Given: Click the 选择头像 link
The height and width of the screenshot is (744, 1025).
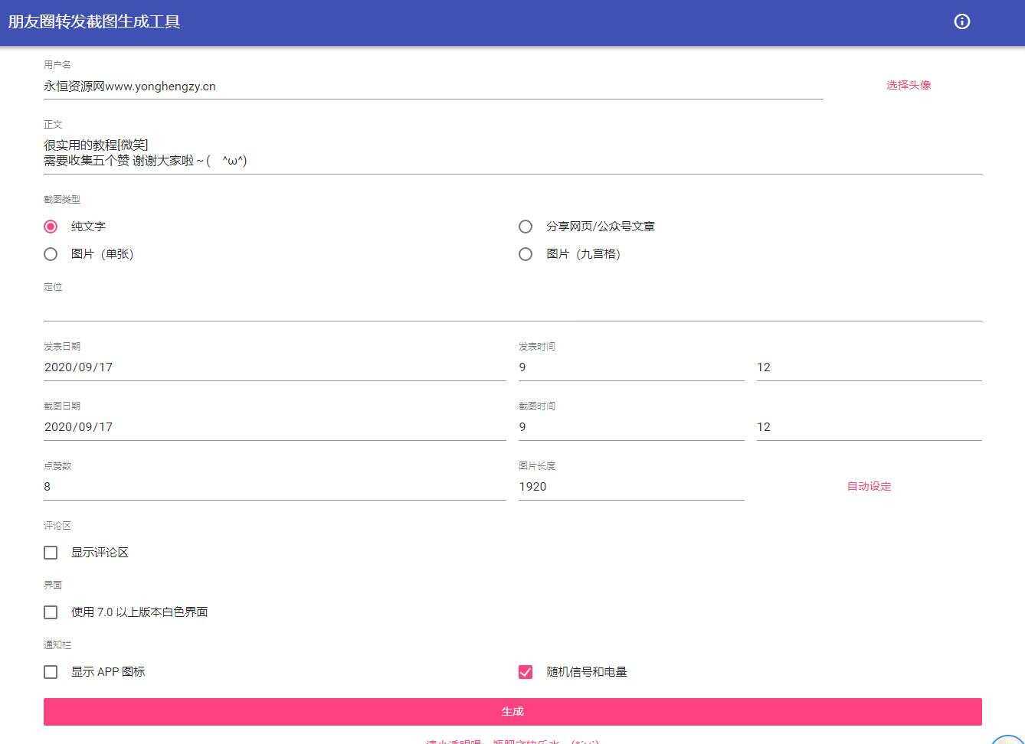Looking at the screenshot, I should (x=908, y=85).
